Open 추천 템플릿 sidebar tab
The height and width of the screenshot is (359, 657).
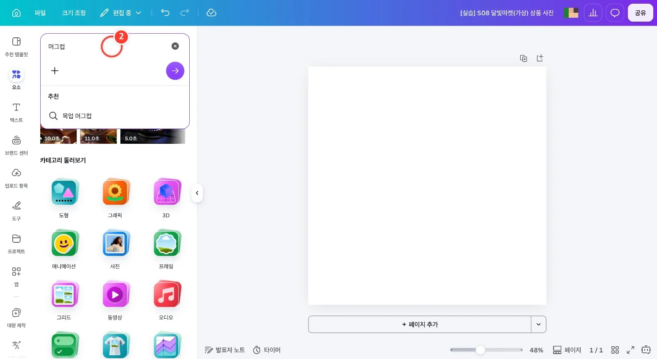point(16,47)
